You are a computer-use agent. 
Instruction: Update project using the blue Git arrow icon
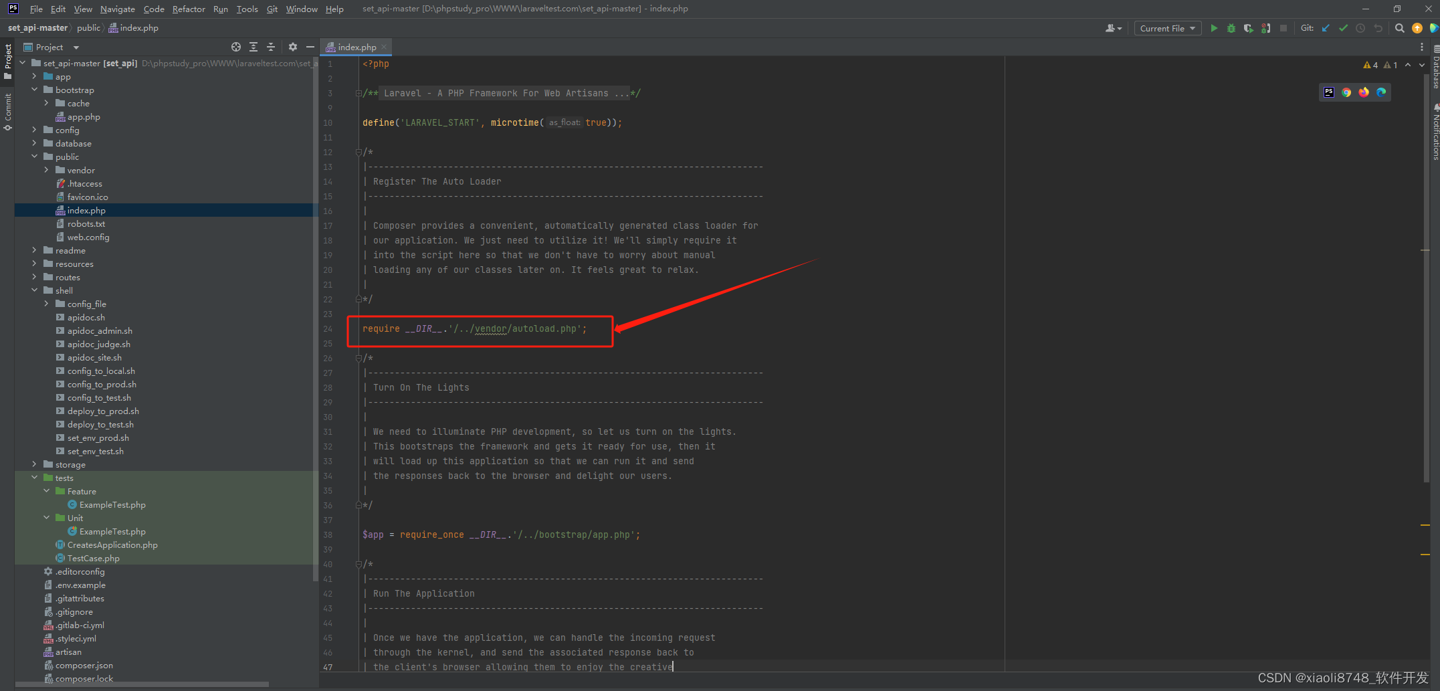point(1326,28)
